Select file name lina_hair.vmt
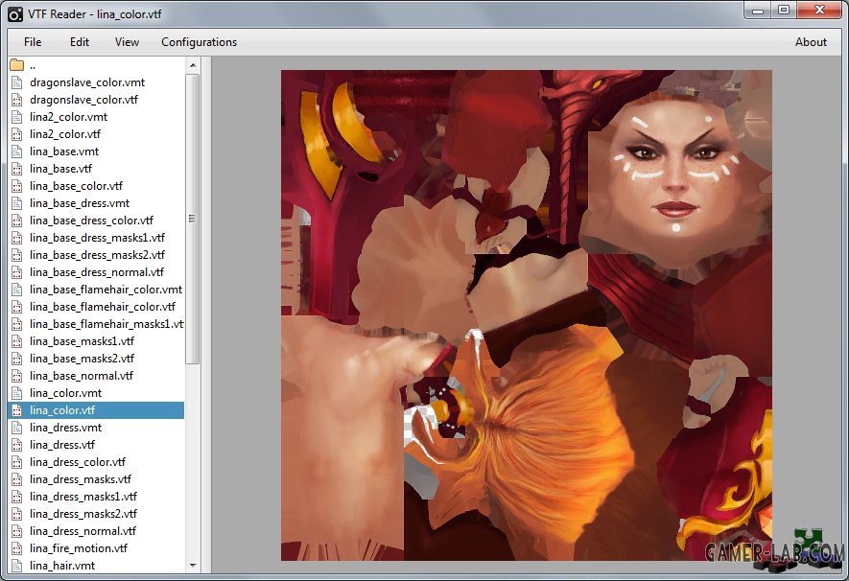This screenshot has height=581, width=849. pos(62,566)
